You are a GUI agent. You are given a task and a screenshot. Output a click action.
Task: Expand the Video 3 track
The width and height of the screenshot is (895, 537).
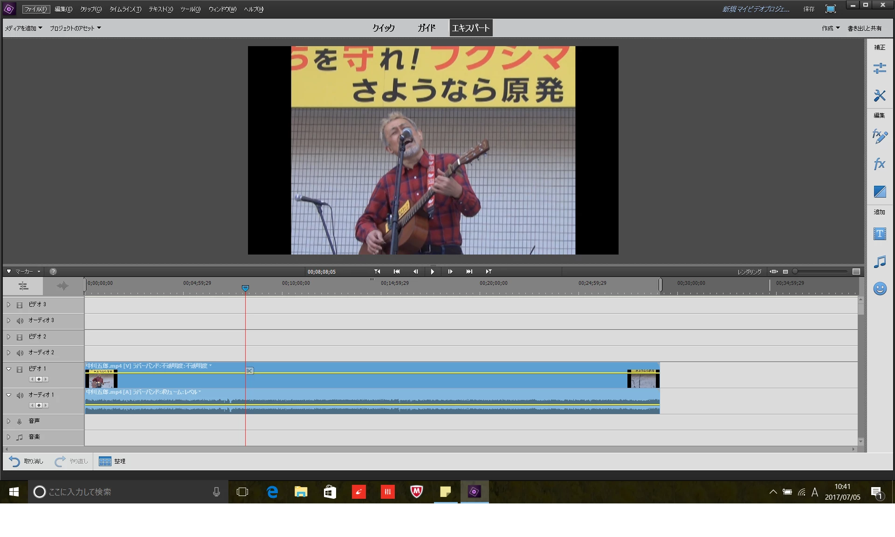(8, 304)
